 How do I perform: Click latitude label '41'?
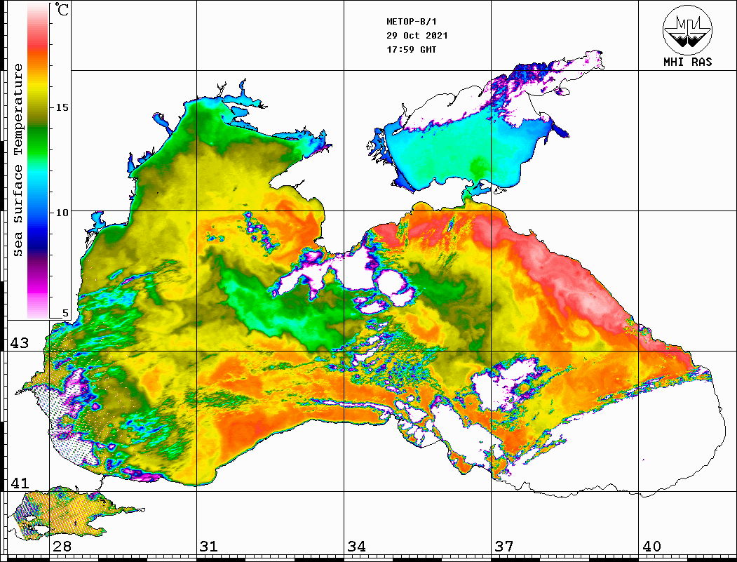[x=19, y=483]
